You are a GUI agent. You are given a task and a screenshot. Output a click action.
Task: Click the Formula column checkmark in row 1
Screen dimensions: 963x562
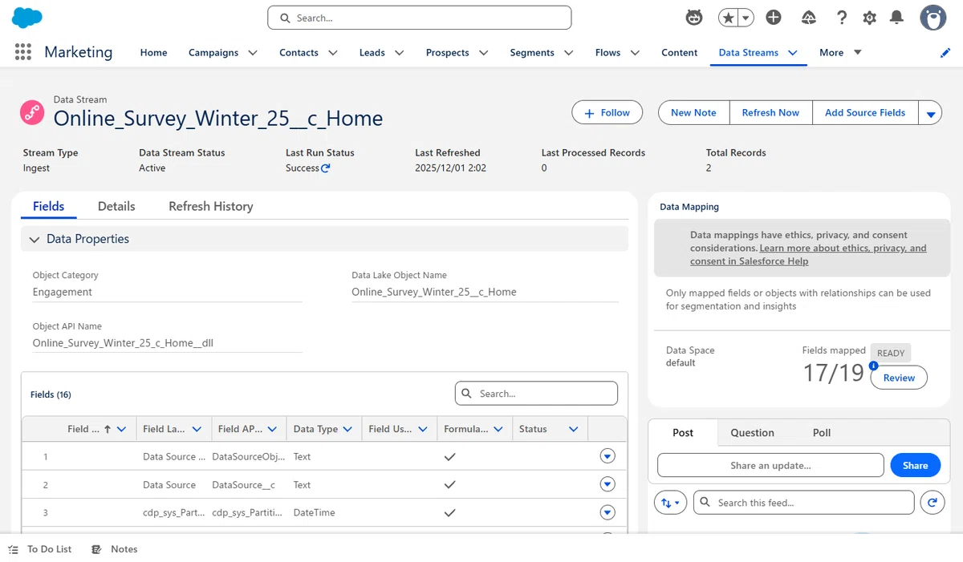[x=450, y=456]
